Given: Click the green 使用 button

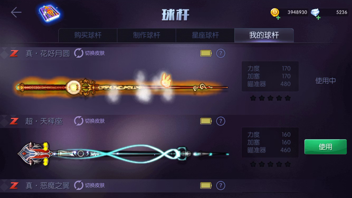Looking at the screenshot, I should (325, 147).
